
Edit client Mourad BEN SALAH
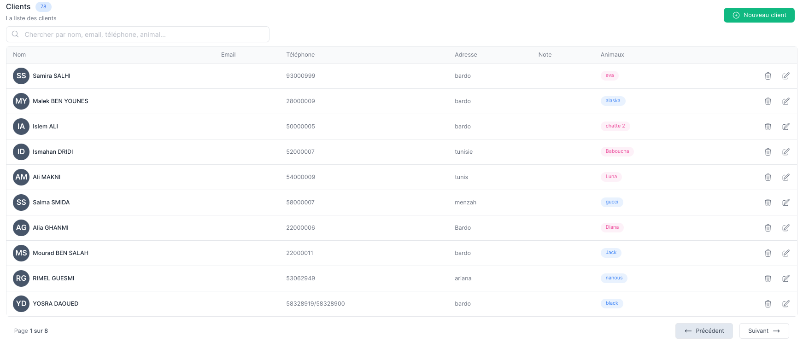(786, 253)
